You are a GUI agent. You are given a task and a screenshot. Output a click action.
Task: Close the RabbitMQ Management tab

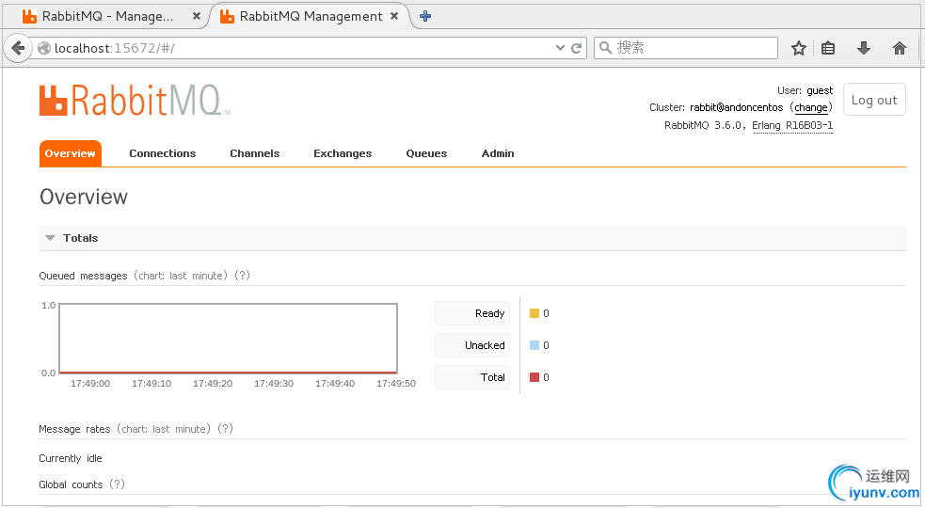(394, 17)
